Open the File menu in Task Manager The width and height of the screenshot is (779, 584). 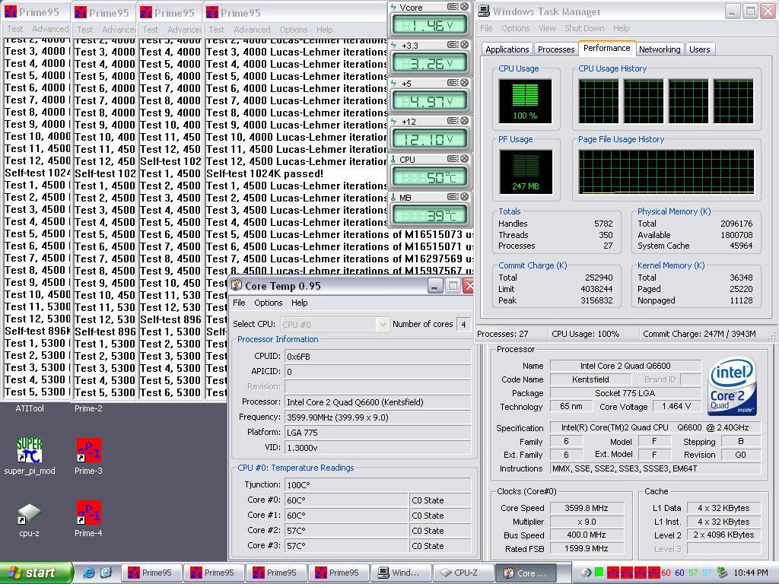(x=486, y=28)
